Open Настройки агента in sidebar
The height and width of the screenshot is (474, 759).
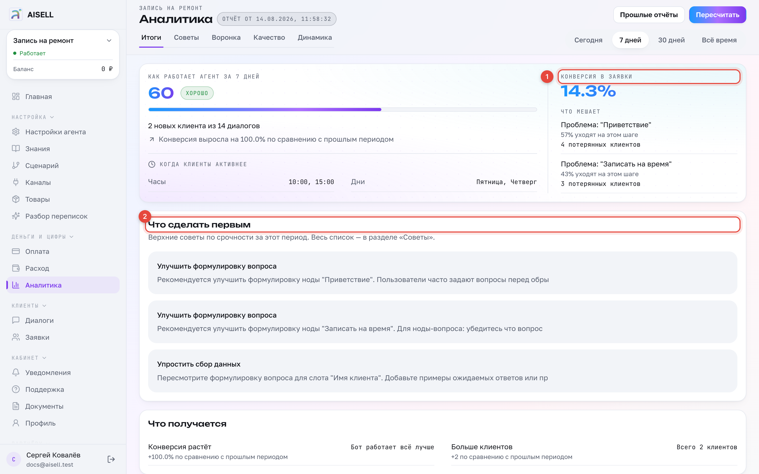pos(63,132)
